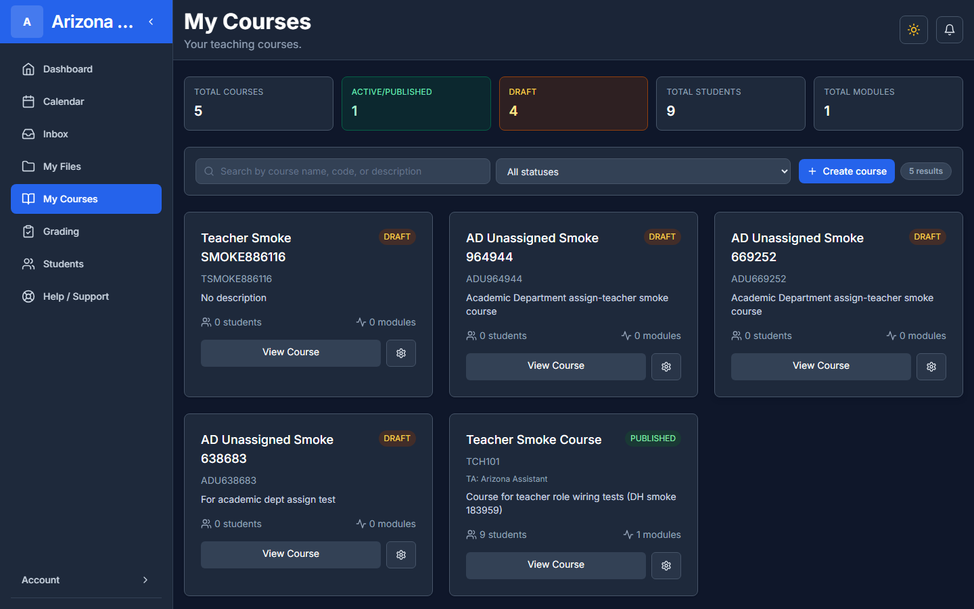Open settings for Teacher Smoke SMOKE886116

click(401, 353)
